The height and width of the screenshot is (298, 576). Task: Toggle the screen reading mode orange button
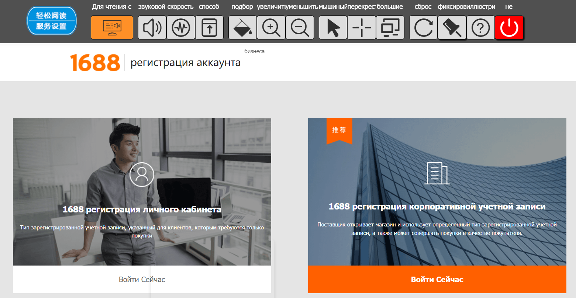(112, 27)
